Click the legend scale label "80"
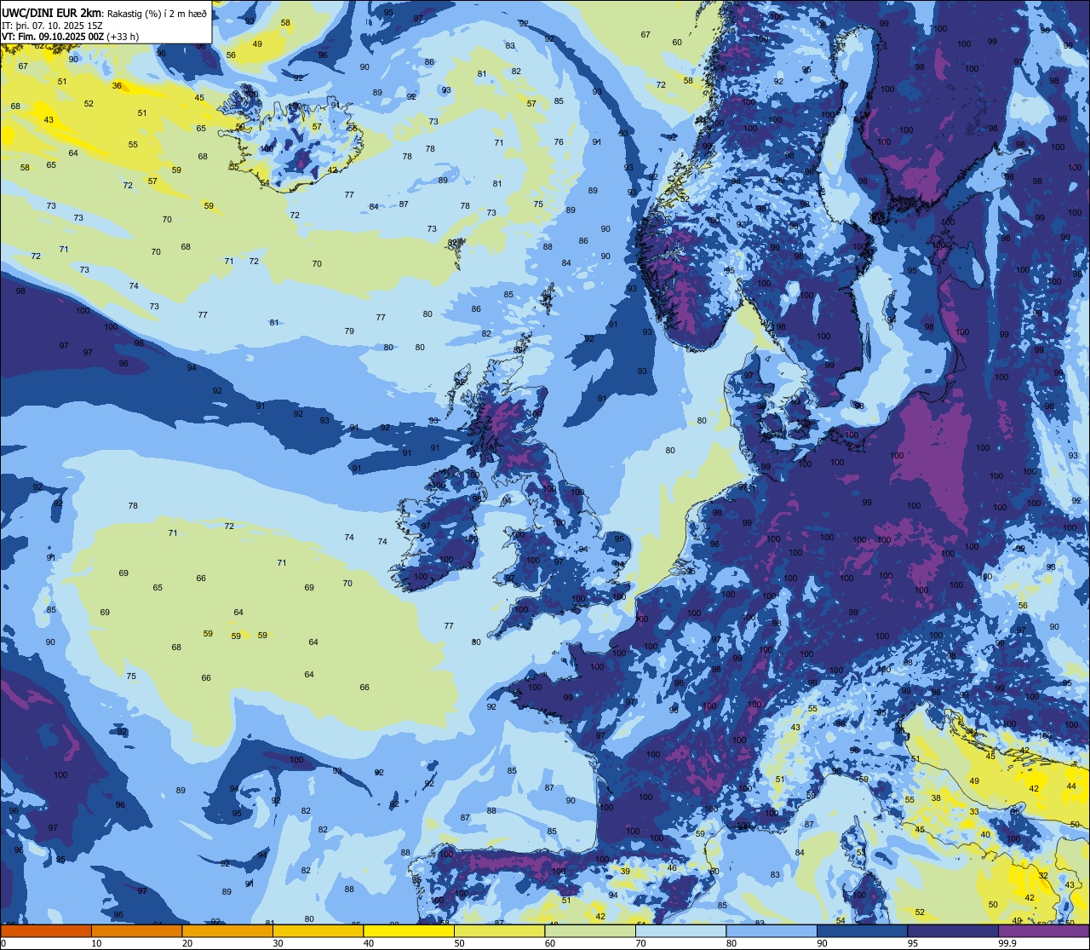1090x950 pixels. pyautogui.click(x=732, y=943)
